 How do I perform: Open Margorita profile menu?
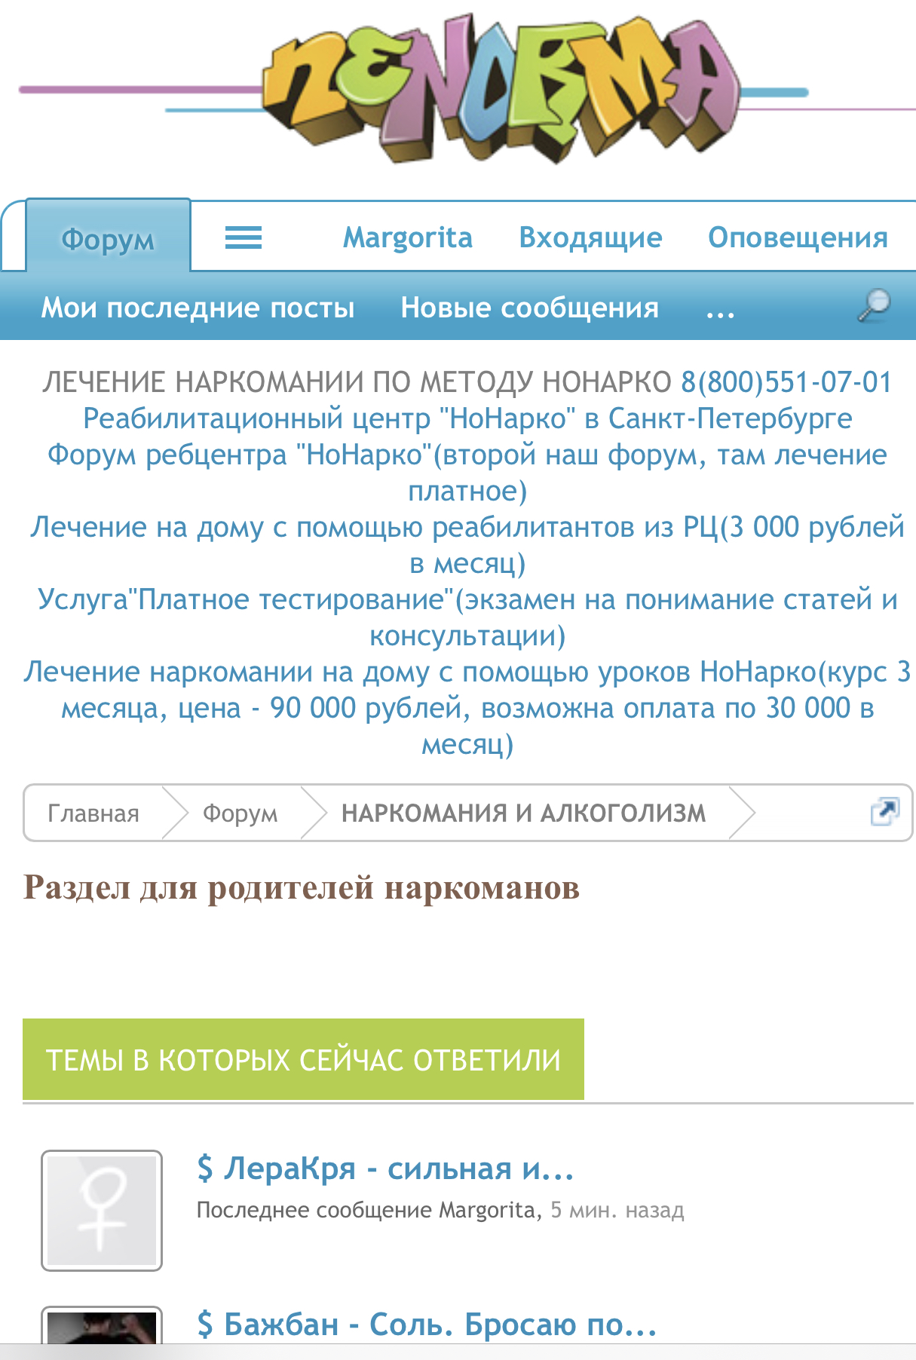point(407,238)
